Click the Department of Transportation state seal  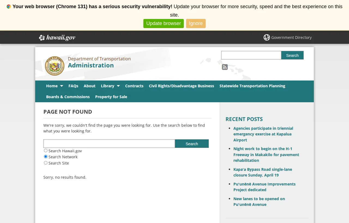[x=54, y=66]
